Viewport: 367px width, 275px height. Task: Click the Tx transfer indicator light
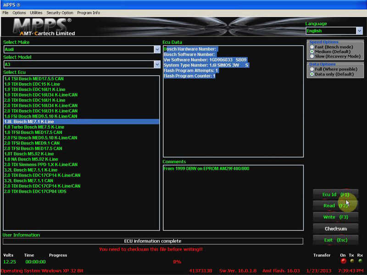(352, 261)
